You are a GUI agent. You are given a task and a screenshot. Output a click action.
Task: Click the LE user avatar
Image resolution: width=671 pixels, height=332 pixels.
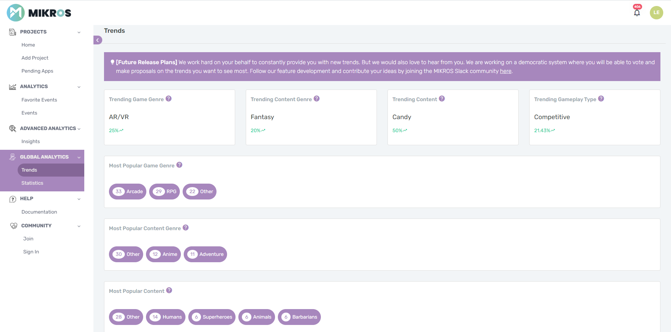click(x=656, y=12)
